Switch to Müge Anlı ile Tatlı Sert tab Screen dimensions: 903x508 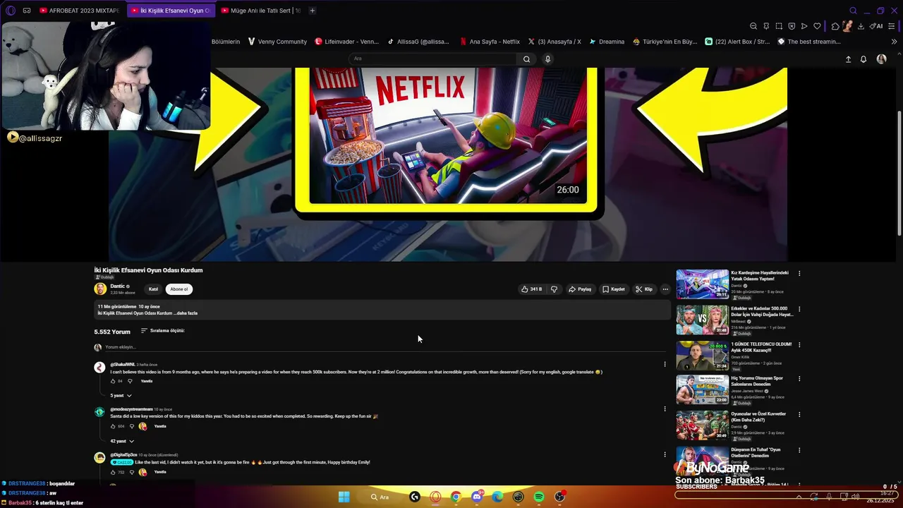click(261, 11)
